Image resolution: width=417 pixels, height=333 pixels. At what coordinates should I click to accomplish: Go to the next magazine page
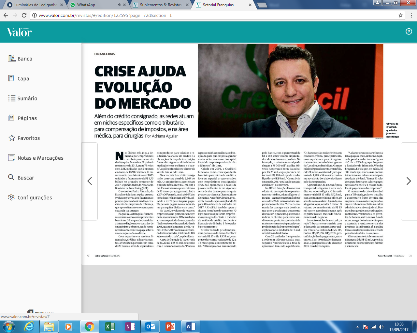409,181
